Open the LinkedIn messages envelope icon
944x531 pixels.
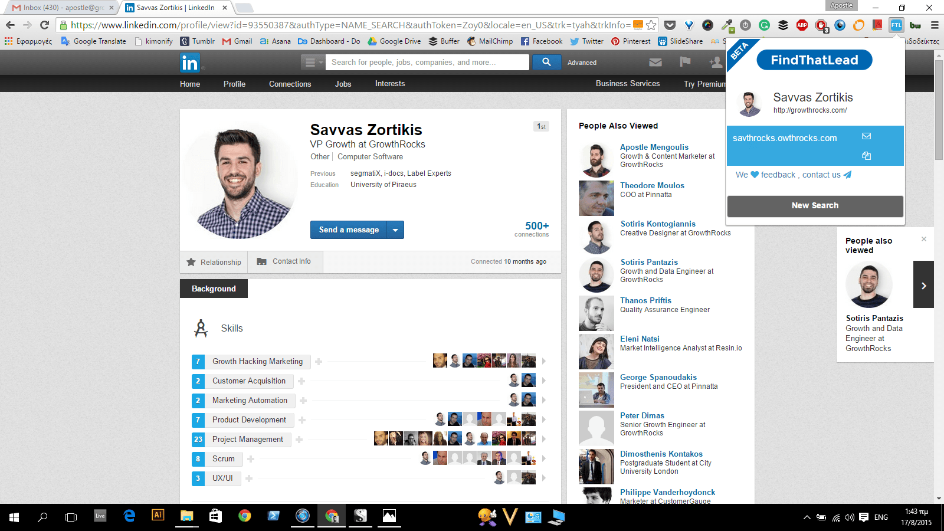pyautogui.click(x=655, y=63)
